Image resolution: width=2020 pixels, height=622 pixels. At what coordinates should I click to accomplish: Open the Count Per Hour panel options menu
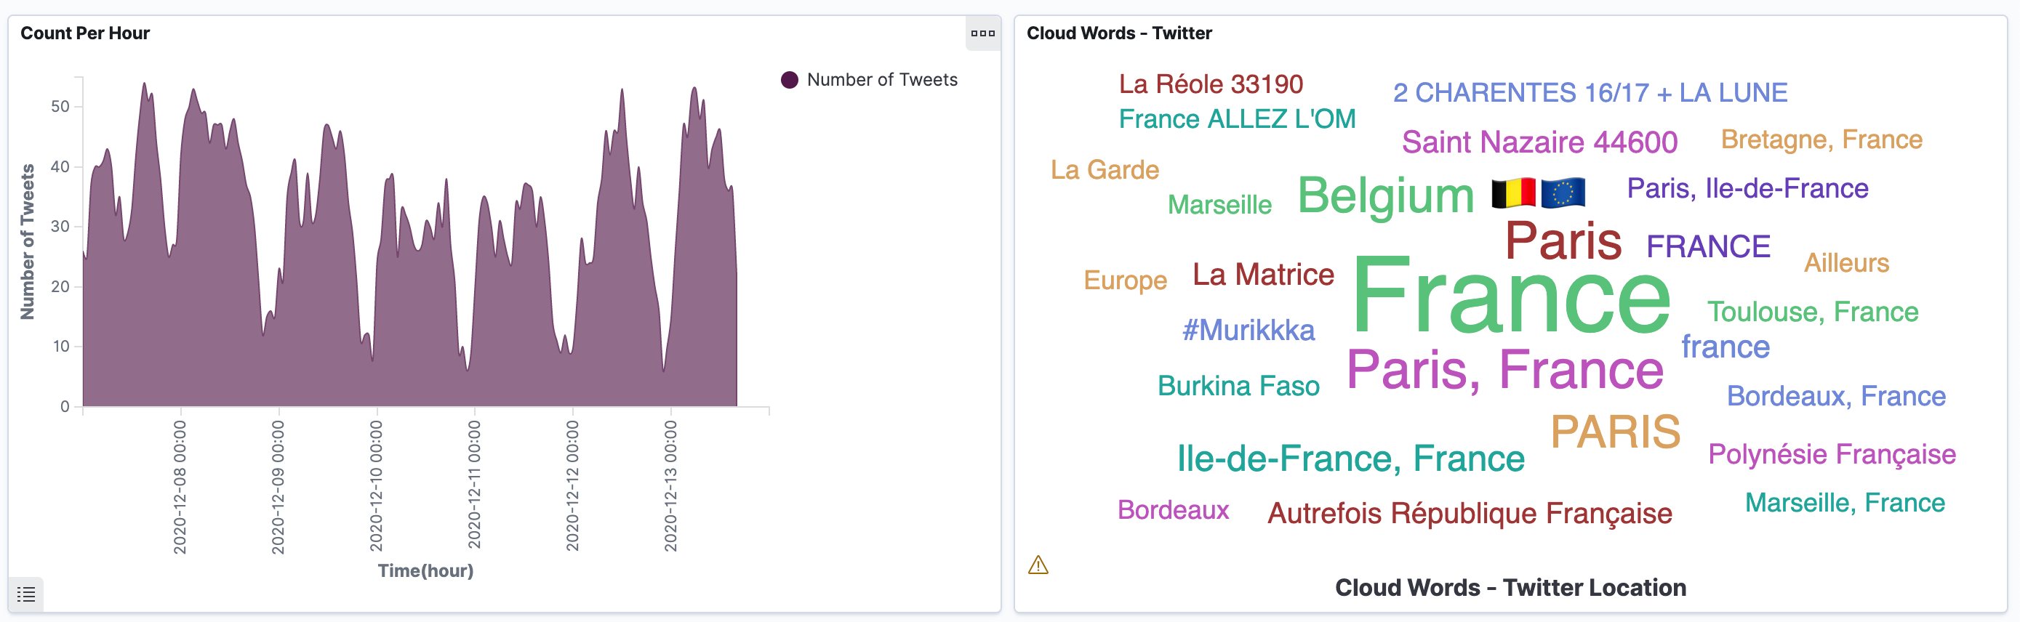tap(982, 33)
